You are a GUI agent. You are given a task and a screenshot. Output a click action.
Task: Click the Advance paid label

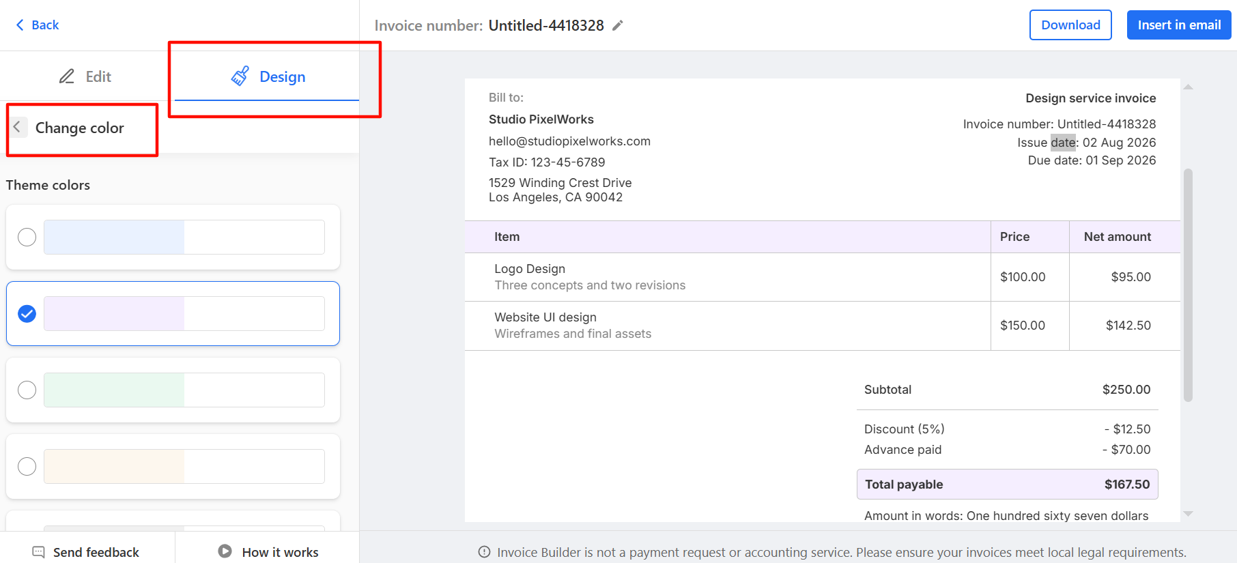(x=902, y=450)
